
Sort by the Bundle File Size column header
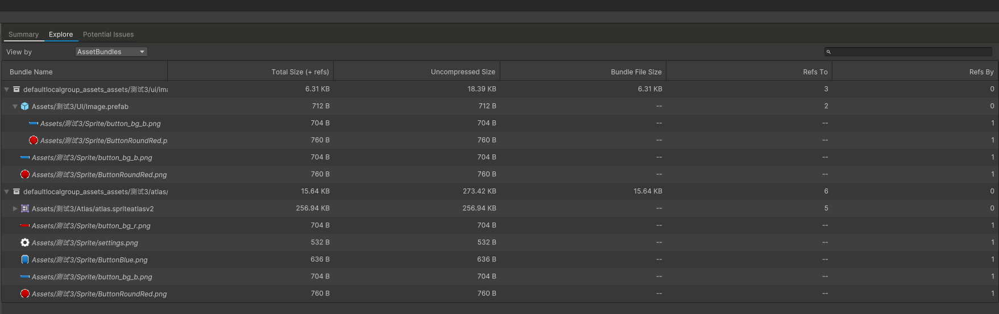point(636,72)
